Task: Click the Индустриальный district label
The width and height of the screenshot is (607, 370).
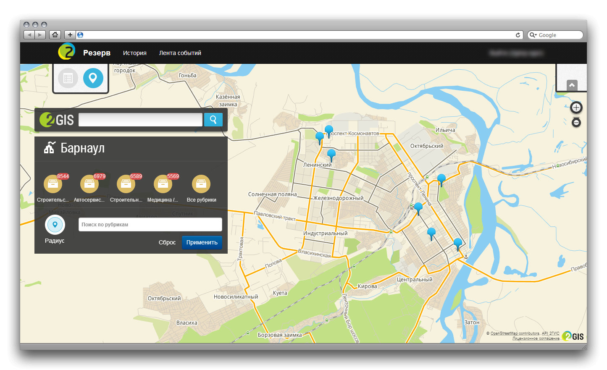Action: tap(326, 234)
